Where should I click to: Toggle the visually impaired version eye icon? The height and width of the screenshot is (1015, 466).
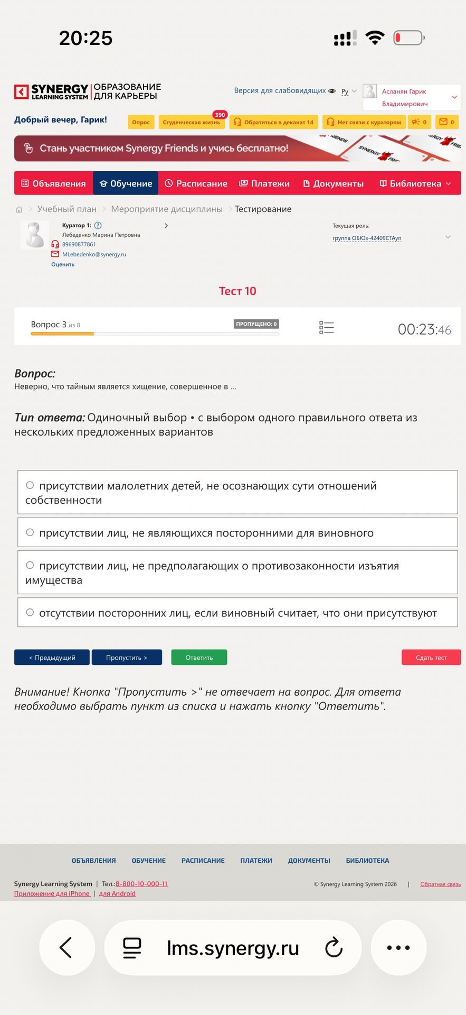(332, 91)
